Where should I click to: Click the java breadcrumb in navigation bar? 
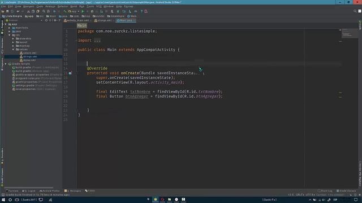[63, 16]
